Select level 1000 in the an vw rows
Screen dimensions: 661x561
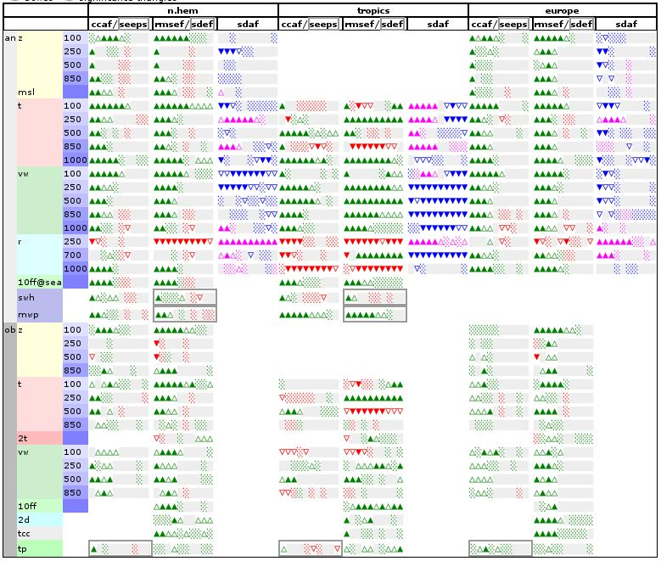point(76,227)
